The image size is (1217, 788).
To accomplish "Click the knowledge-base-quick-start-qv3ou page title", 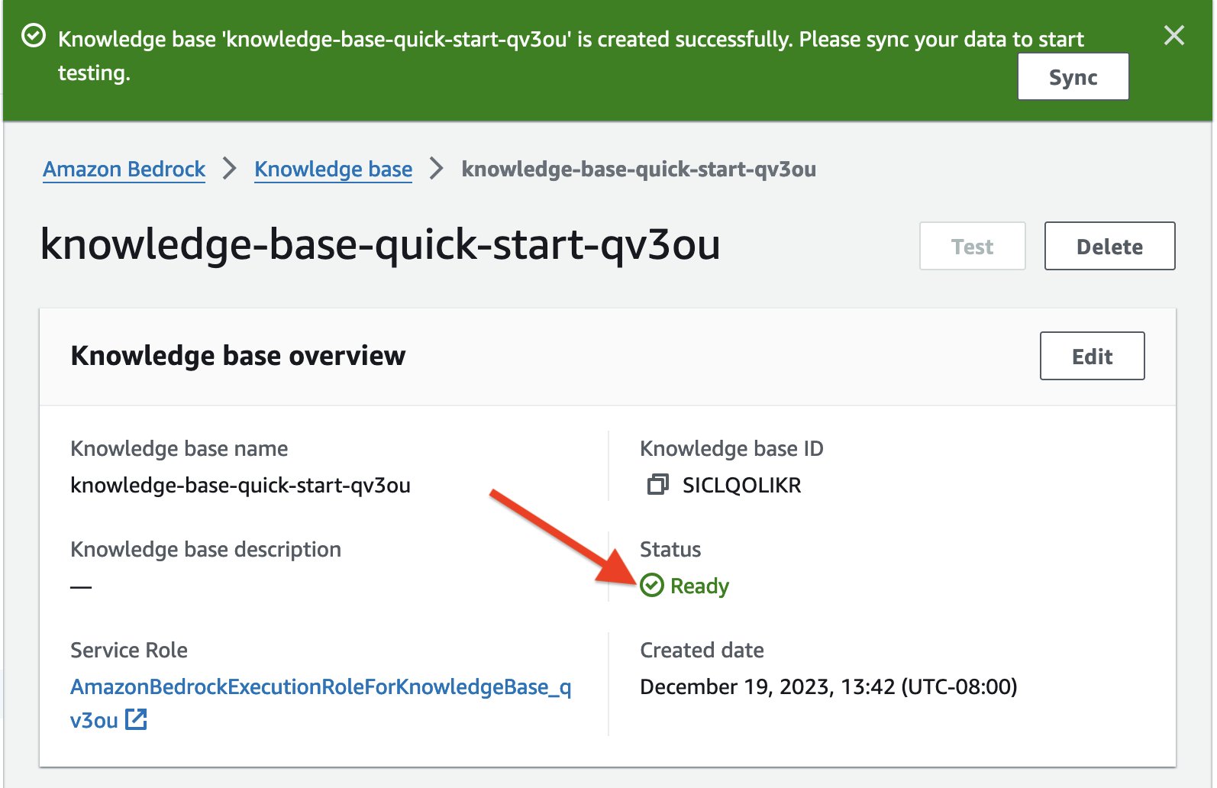I will coord(380,244).
